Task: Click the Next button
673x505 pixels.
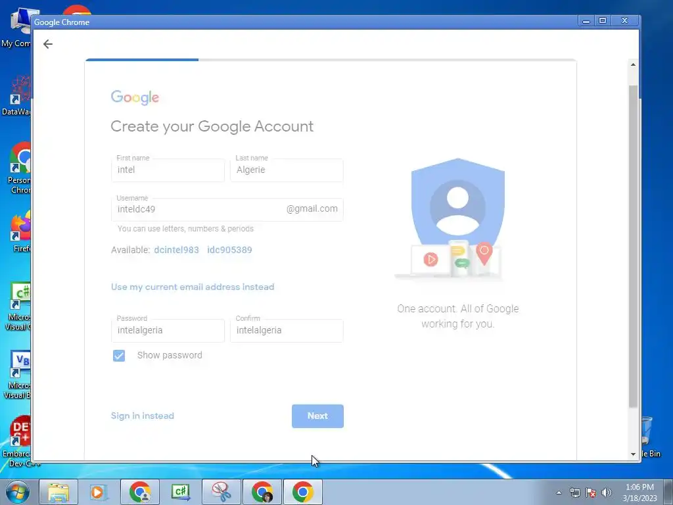Action: [317, 416]
